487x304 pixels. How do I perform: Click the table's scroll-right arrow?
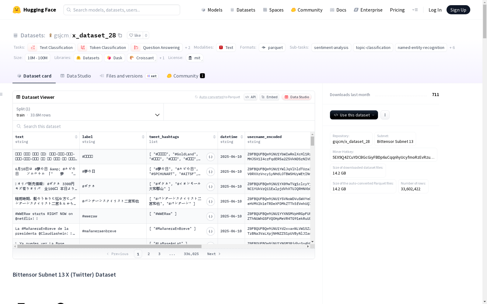pyautogui.click(x=308, y=246)
